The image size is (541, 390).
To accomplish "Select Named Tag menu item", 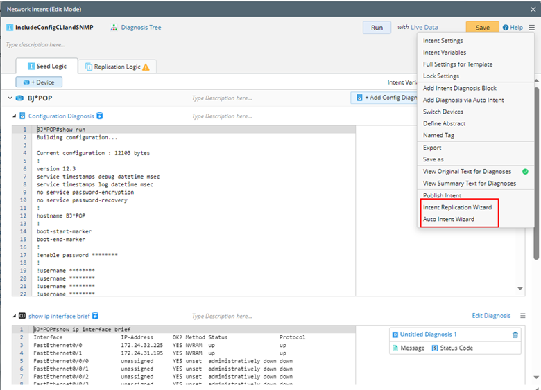I will [438, 135].
